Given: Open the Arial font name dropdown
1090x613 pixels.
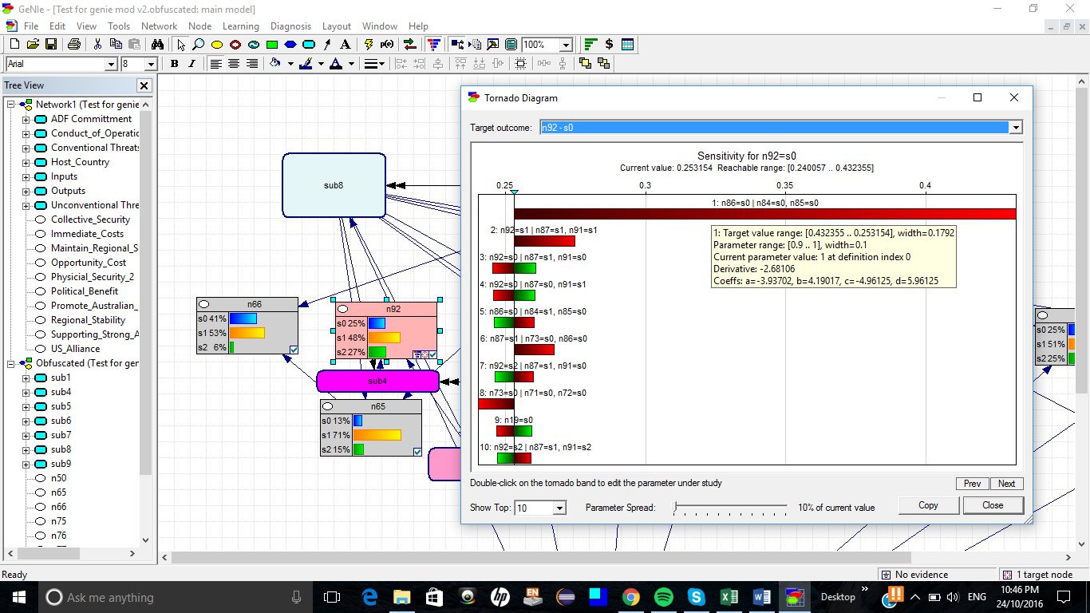Looking at the screenshot, I should [111, 64].
